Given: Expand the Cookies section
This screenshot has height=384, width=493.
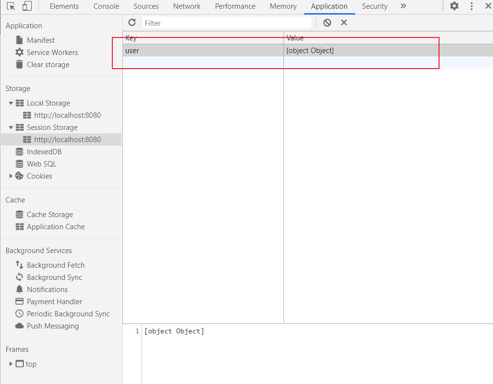Looking at the screenshot, I should click(11, 176).
